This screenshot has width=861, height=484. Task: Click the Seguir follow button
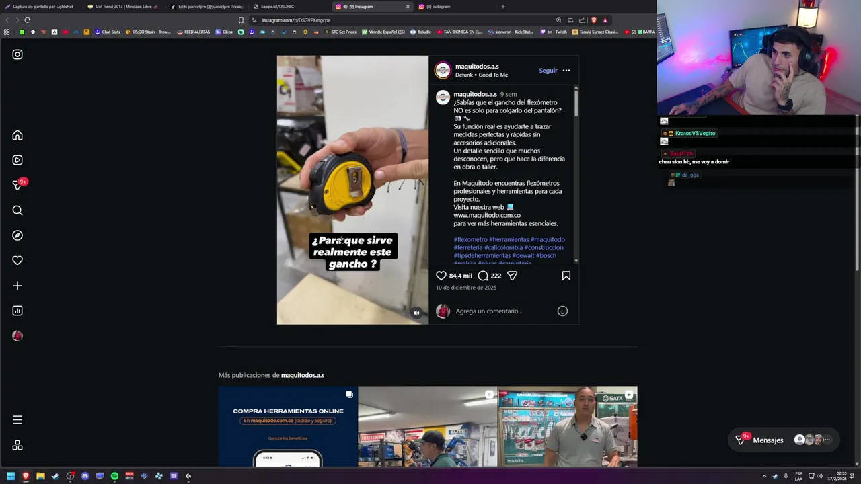click(x=548, y=71)
